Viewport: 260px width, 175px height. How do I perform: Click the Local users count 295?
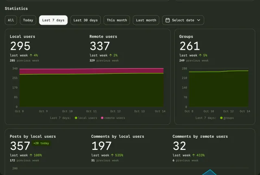click(x=20, y=46)
